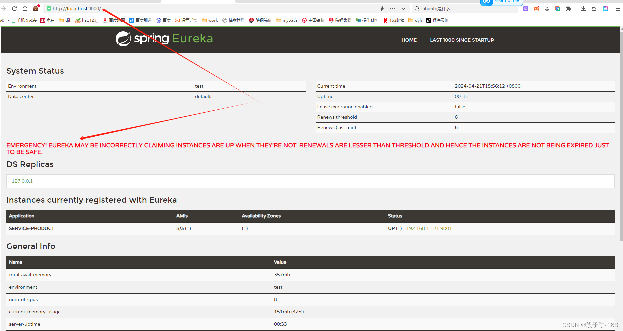Open instance link 192.168.1.121:9001
Image resolution: width=623 pixels, height=331 pixels.
pos(429,228)
